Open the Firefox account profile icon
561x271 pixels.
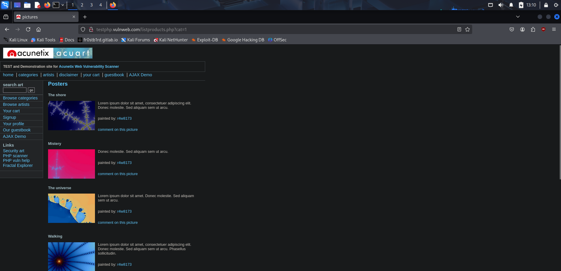click(x=522, y=29)
